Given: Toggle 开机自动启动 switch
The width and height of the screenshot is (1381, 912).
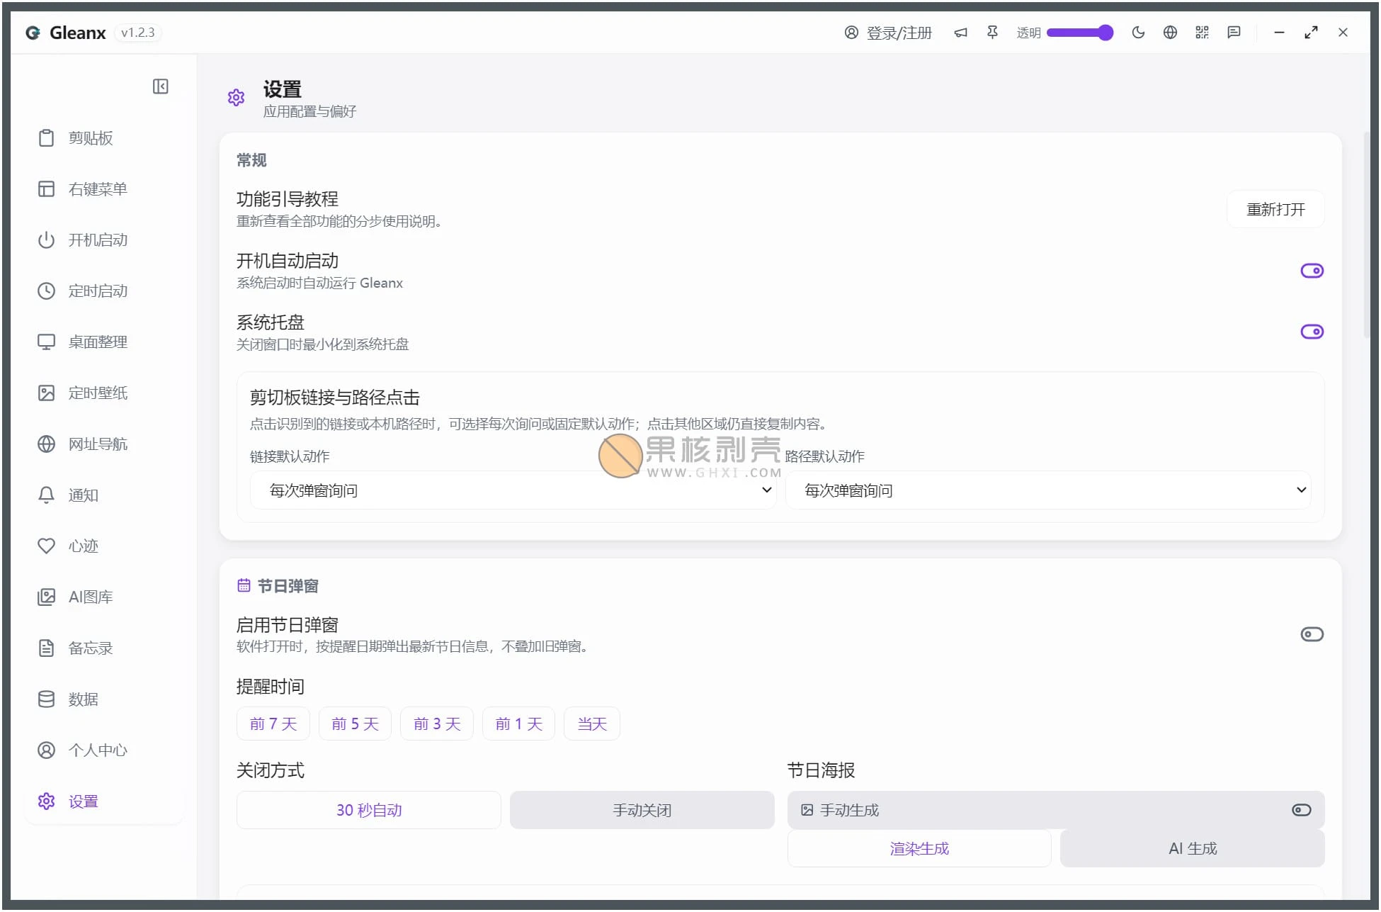Looking at the screenshot, I should 1312,271.
